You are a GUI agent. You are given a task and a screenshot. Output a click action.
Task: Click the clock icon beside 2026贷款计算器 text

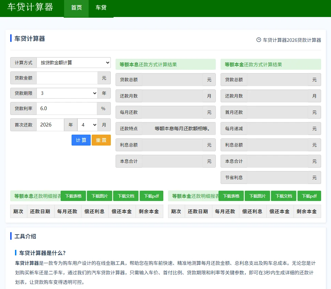[258, 40]
